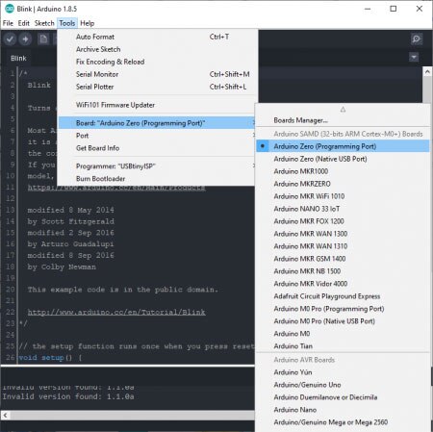The image size is (433, 432).
Task: Click the console horizontal scrollbar track
Action: click(x=132, y=416)
